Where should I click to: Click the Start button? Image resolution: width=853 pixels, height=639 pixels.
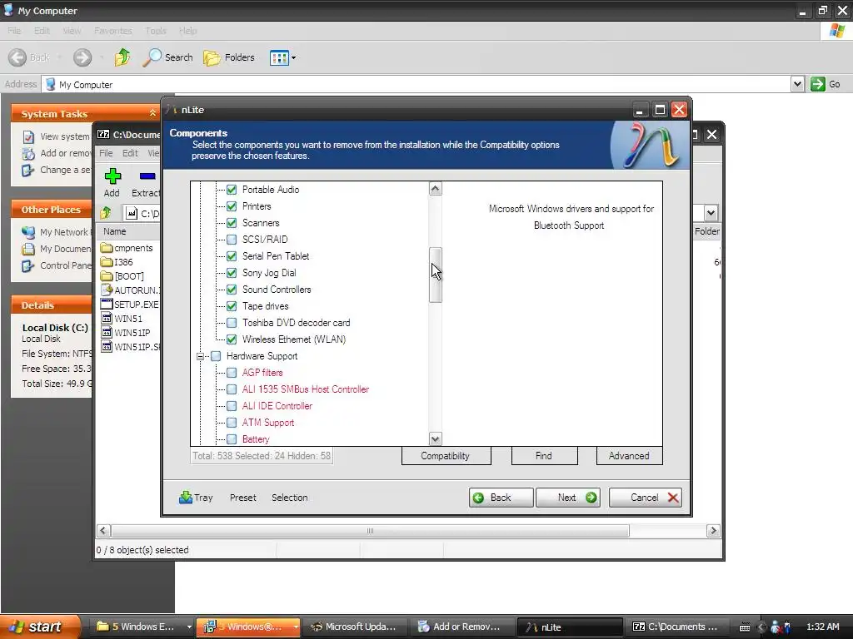pos(40,627)
